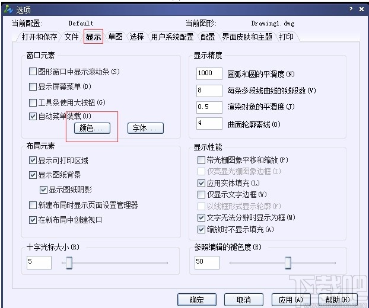
Task: Switch to the 打印 tab
Action: point(286,37)
